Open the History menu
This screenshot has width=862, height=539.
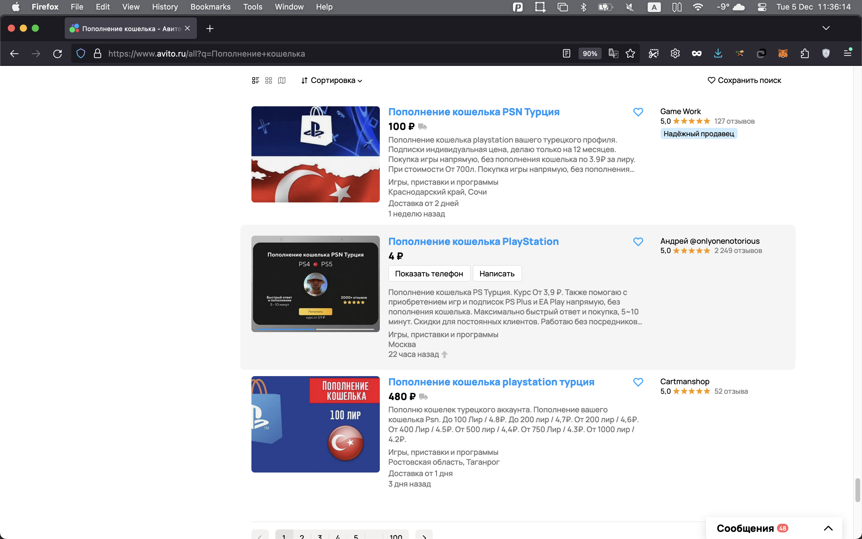coord(165,7)
